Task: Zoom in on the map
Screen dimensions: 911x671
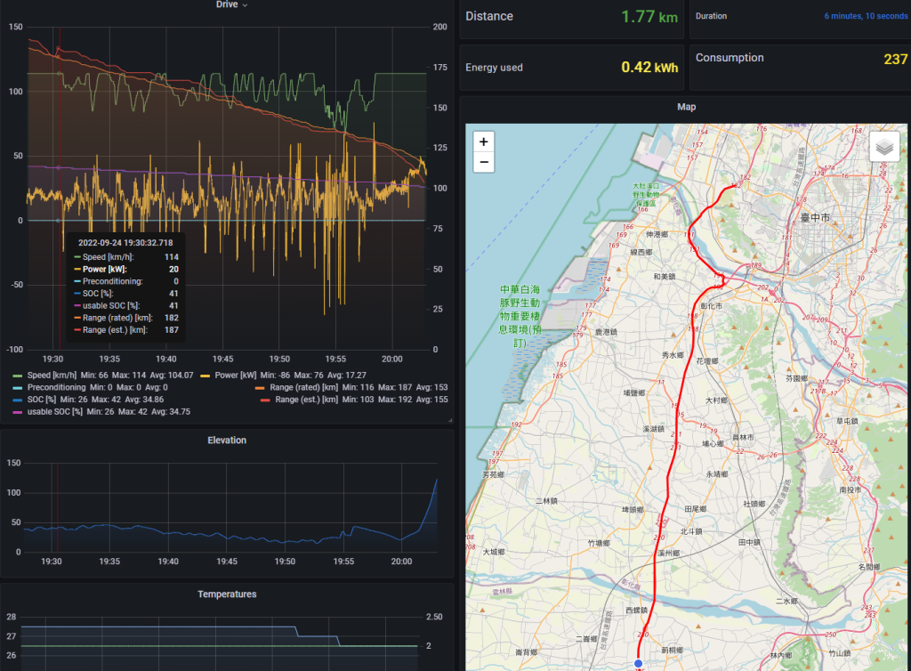Action: coord(483,141)
